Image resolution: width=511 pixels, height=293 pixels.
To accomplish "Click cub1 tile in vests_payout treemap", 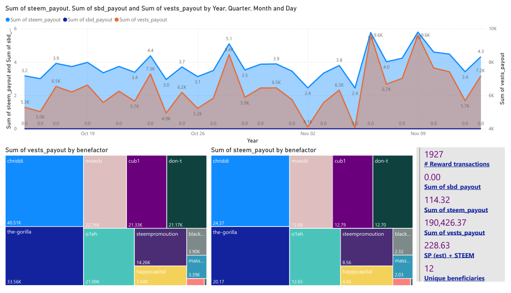I will 146,192.
